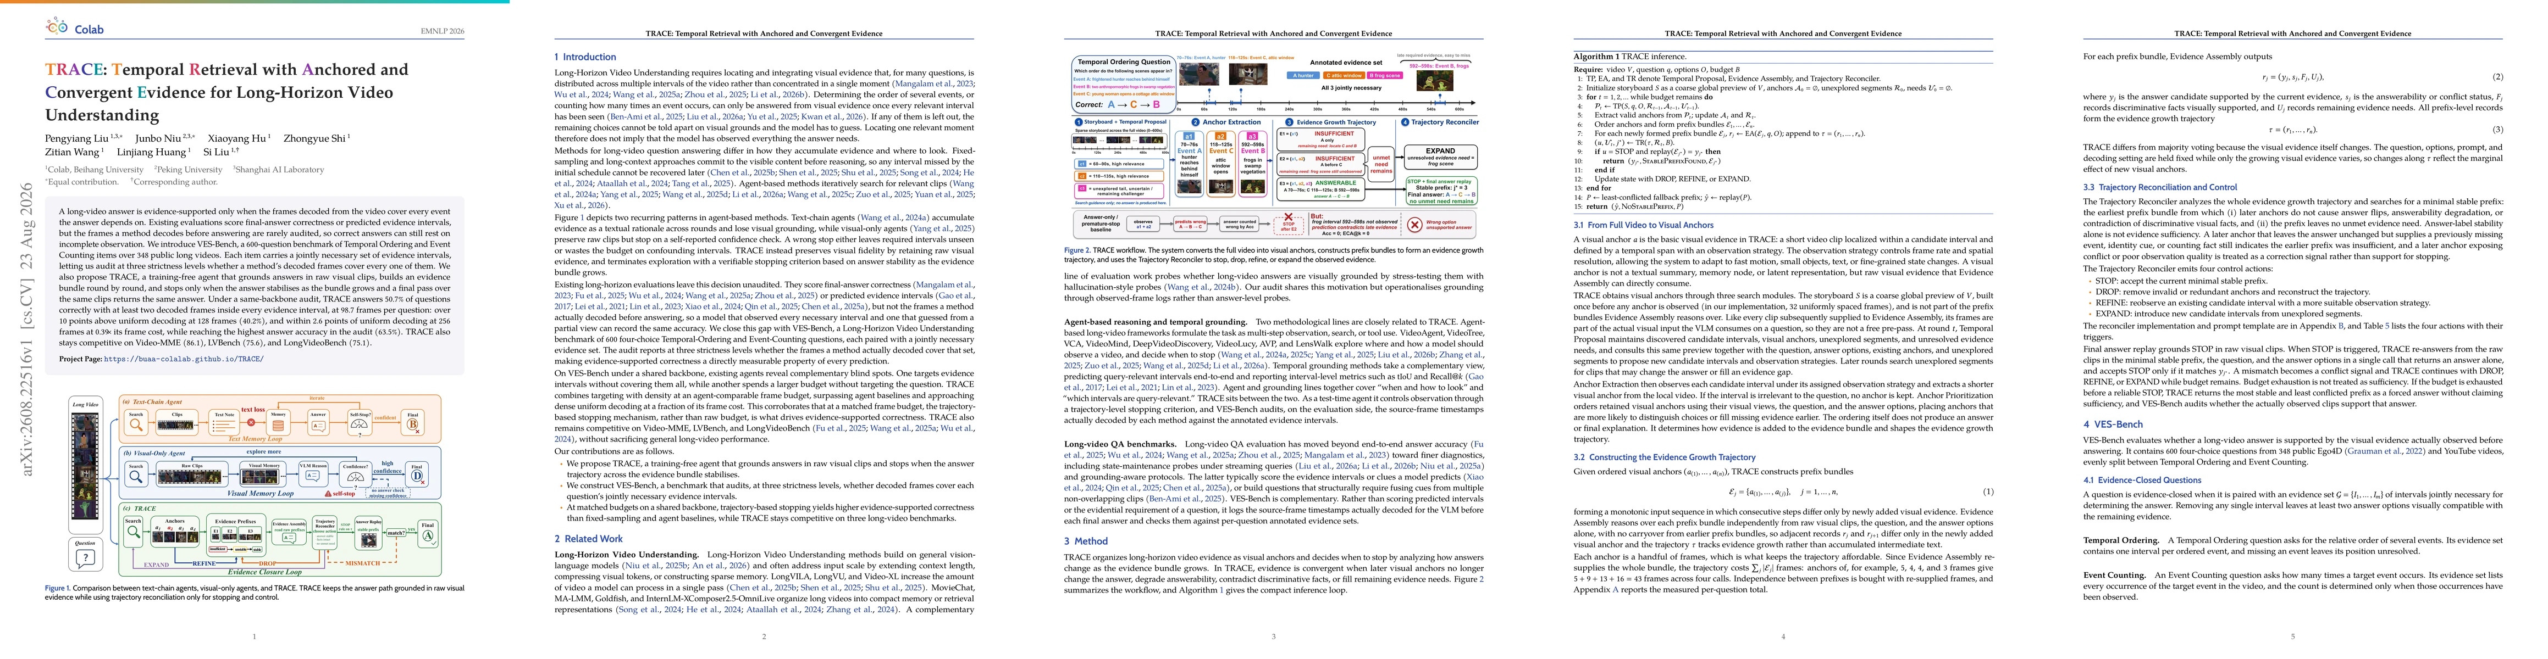The image size is (2548, 659).
Task: Click the Search magnifier in Visual-Only Agent row
Action: pyautogui.click(x=136, y=476)
